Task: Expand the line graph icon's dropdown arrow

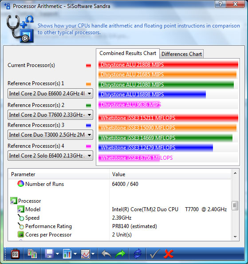Action: tap(93, 254)
